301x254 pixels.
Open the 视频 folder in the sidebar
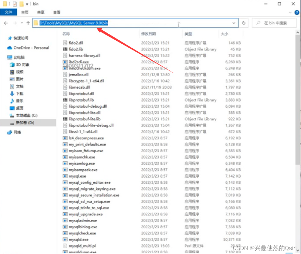pos(19,72)
